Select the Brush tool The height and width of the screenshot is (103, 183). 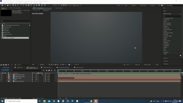(34, 5)
